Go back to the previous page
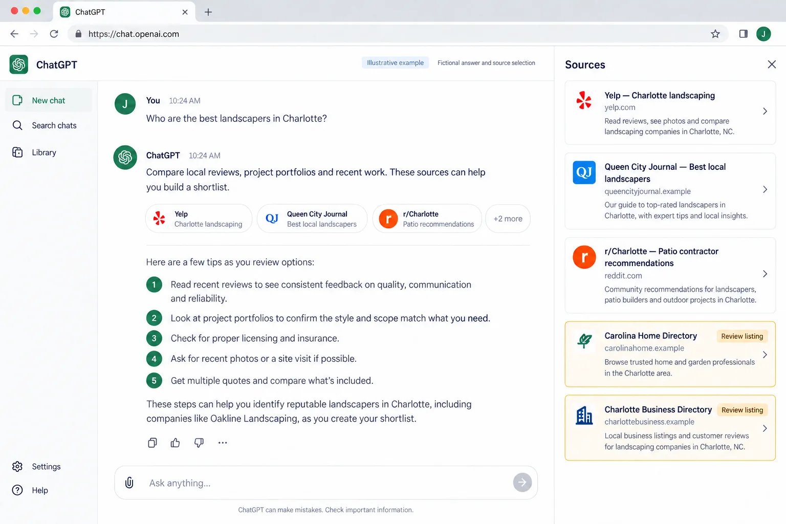 pyautogui.click(x=14, y=34)
